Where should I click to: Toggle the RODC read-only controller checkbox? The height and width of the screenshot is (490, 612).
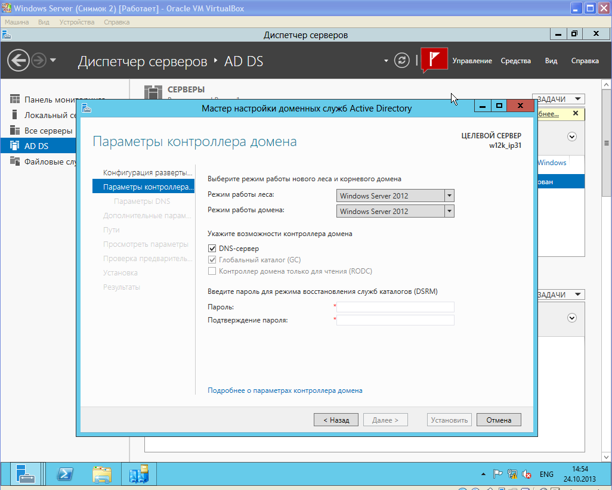coord(212,271)
